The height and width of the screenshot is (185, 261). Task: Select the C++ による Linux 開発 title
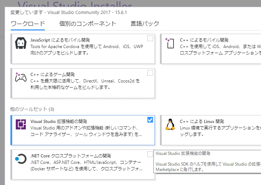(x=202, y=122)
